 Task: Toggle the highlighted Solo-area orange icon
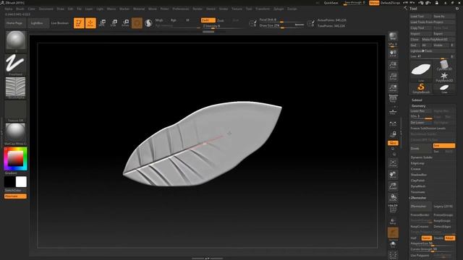click(x=393, y=233)
